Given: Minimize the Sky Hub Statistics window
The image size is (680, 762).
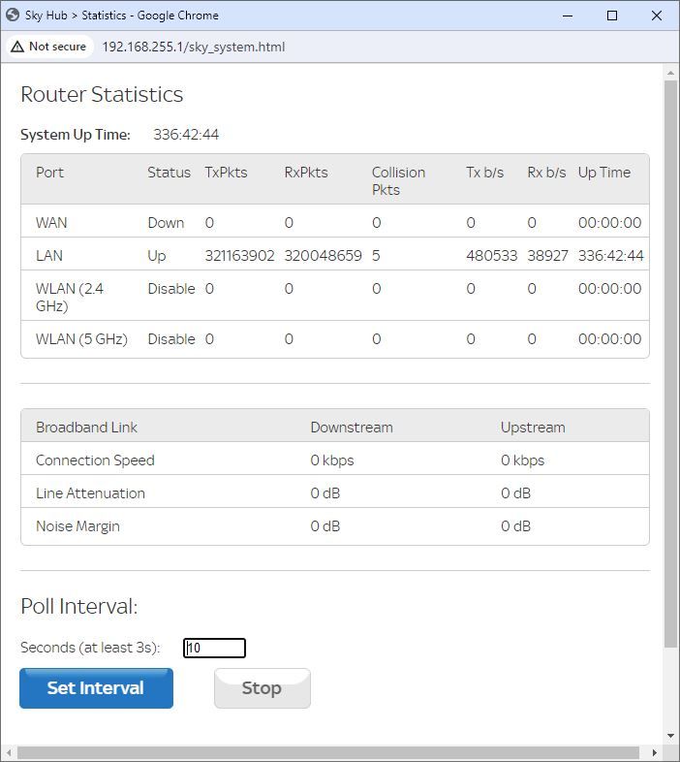Looking at the screenshot, I should pyautogui.click(x=565, y=16).
